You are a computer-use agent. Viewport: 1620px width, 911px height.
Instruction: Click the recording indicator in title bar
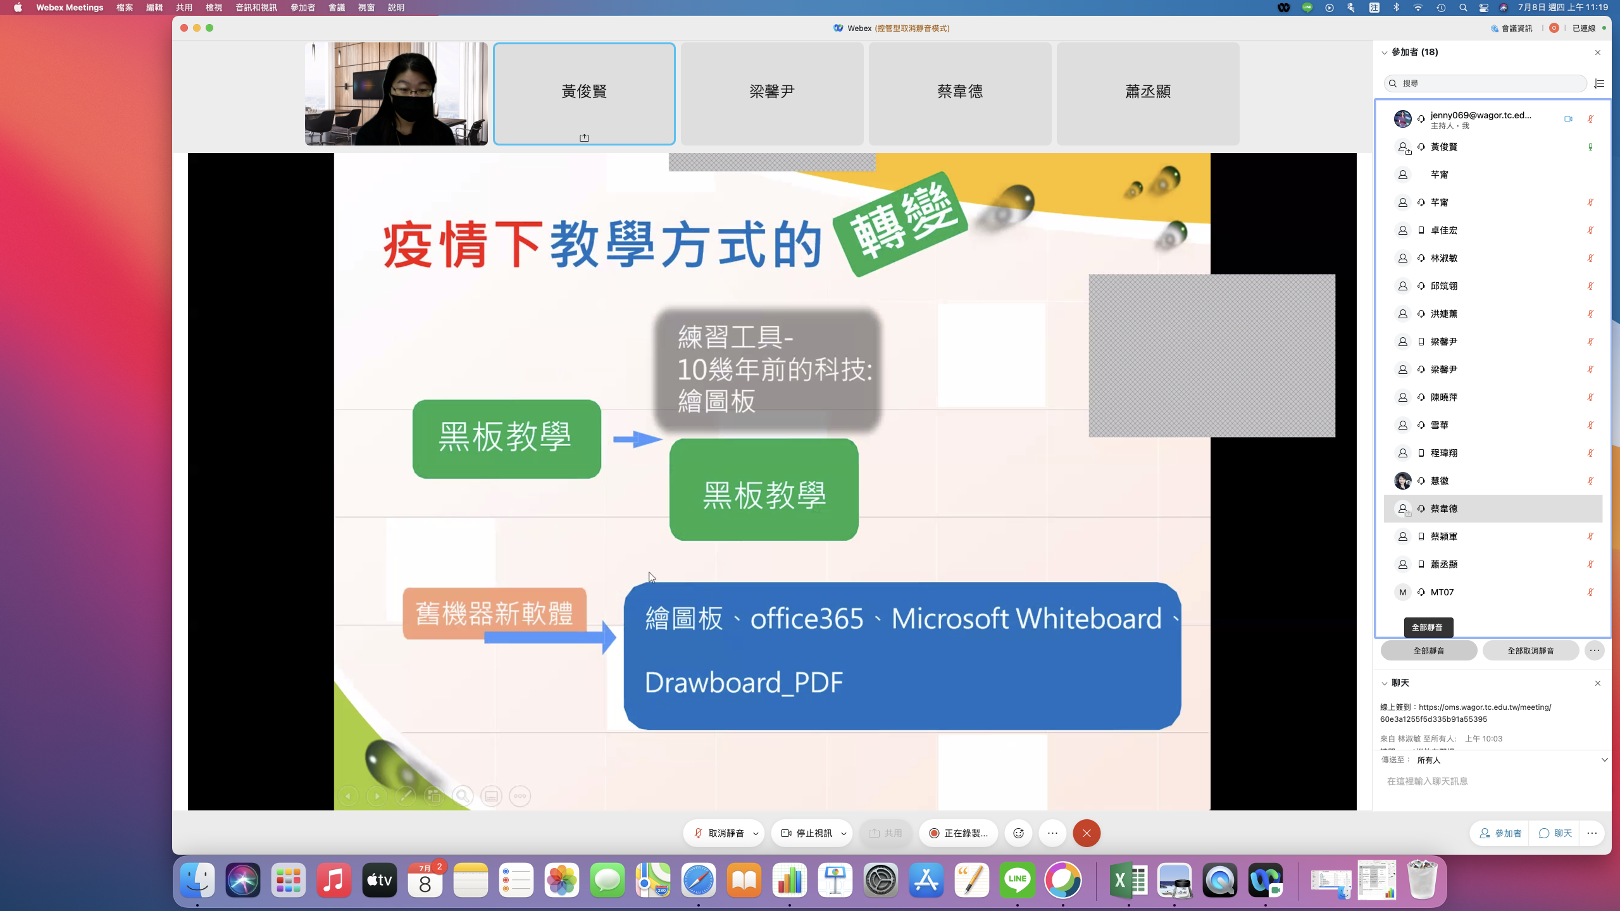pyautogui.click(x=1554, y=28)
